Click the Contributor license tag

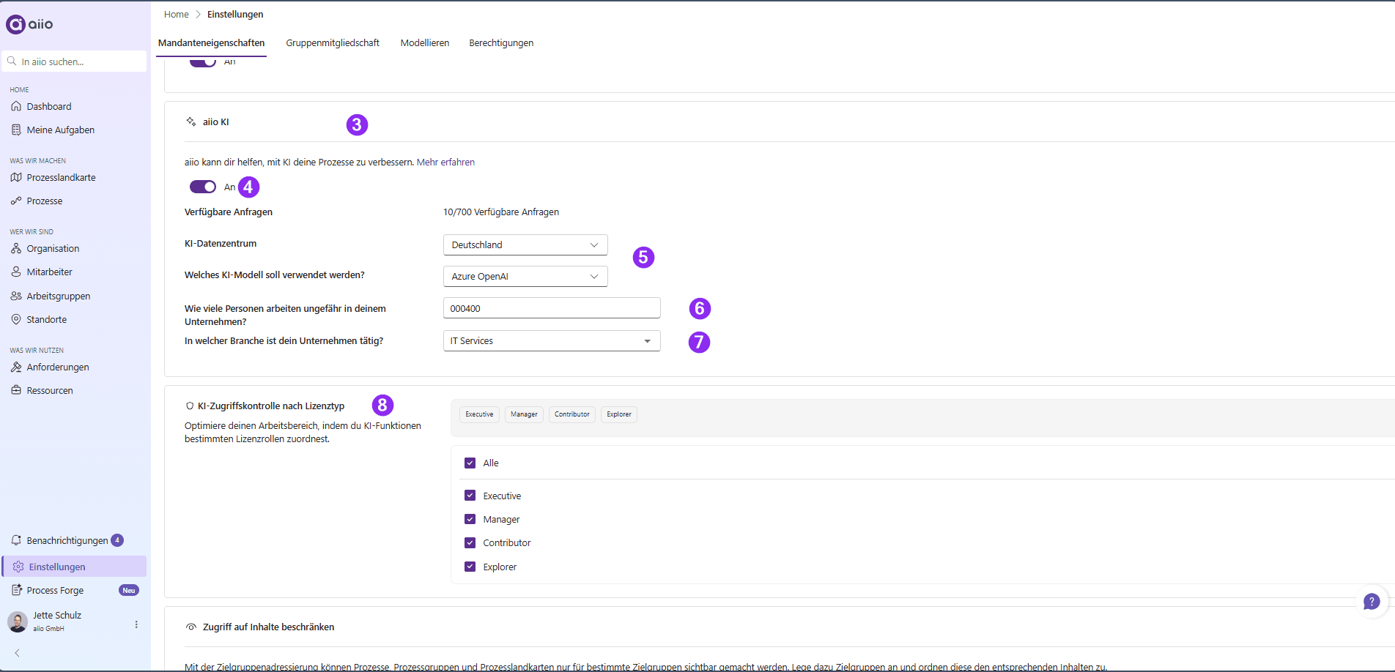coord(572,414)
